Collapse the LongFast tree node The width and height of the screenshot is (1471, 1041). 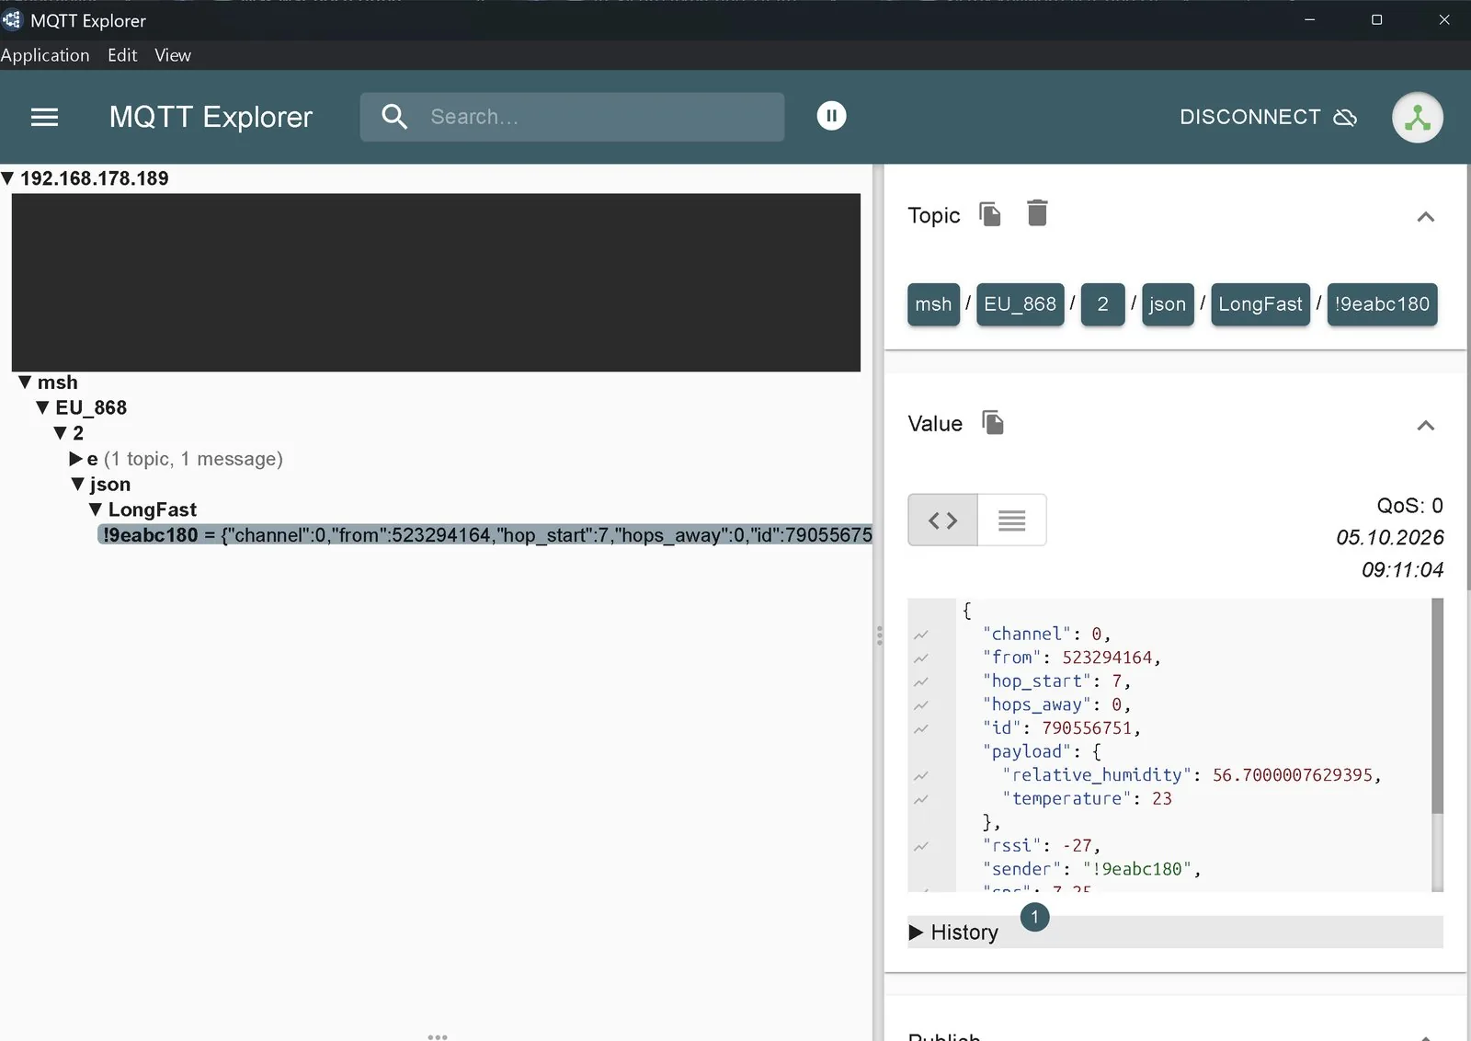coord(95,509)
